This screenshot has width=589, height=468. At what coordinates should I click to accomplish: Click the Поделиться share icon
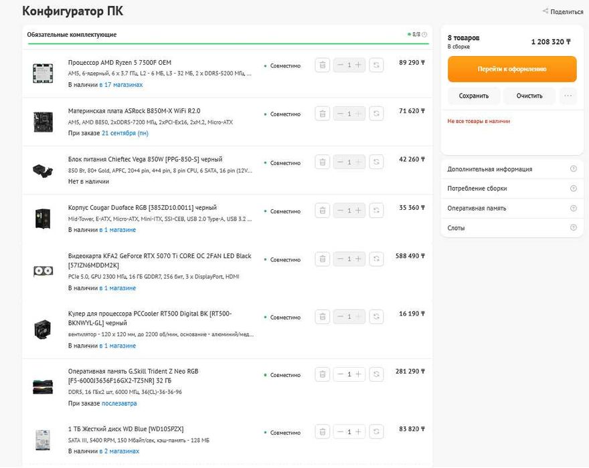(545, 11)
